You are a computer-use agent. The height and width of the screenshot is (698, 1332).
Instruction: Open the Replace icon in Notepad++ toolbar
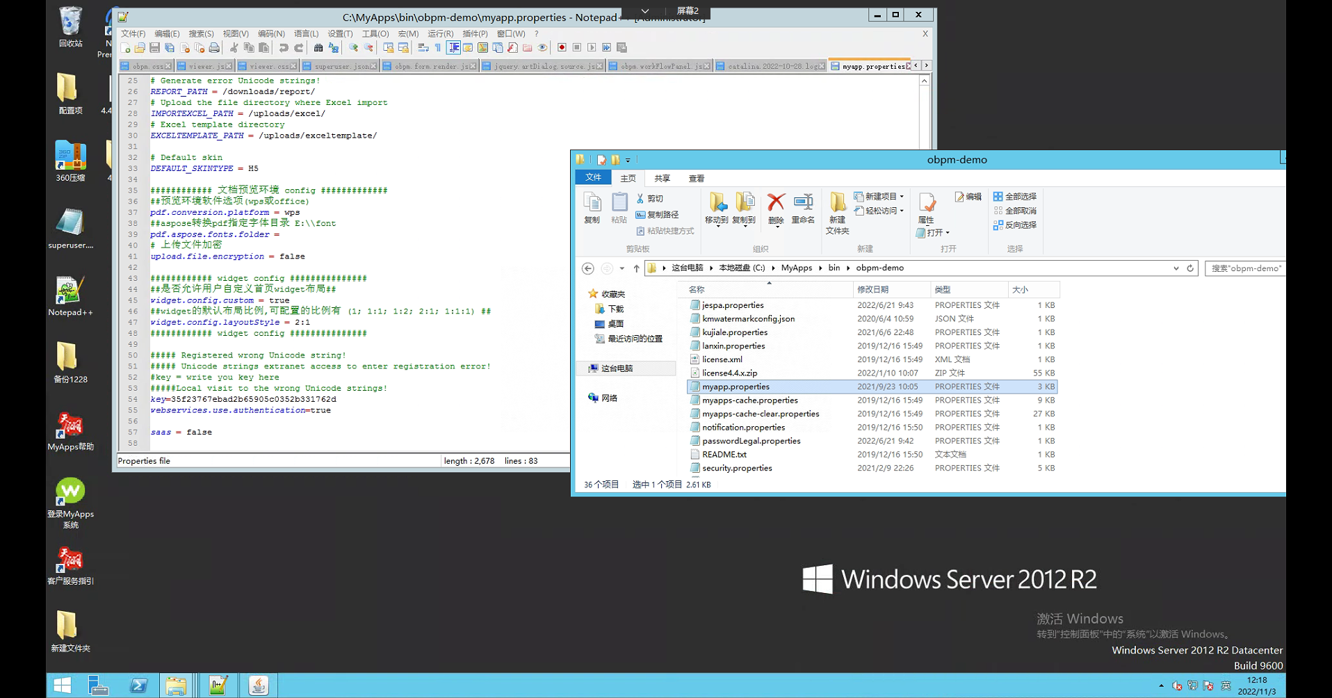[x=334, y=48]
